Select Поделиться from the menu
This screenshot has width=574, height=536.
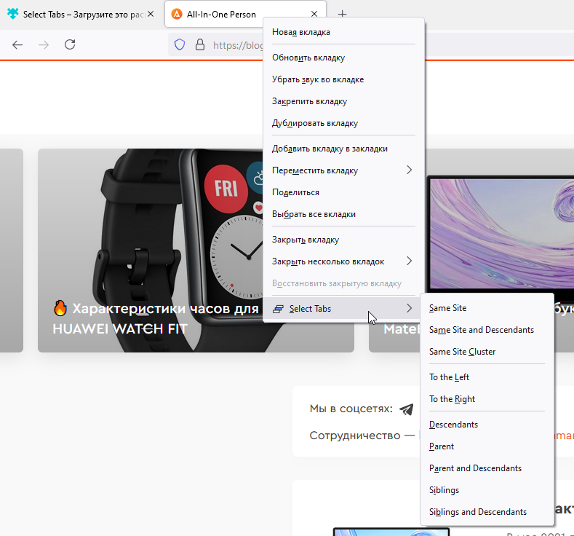click(343, 192)
